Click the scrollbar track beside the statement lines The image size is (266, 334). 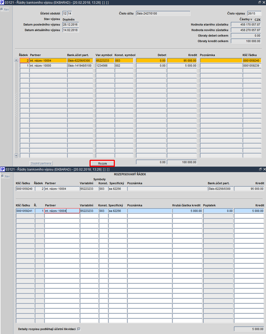[16, 108]
